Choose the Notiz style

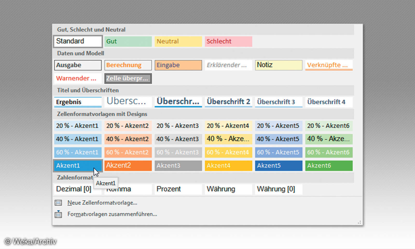(x=278, y=65)
